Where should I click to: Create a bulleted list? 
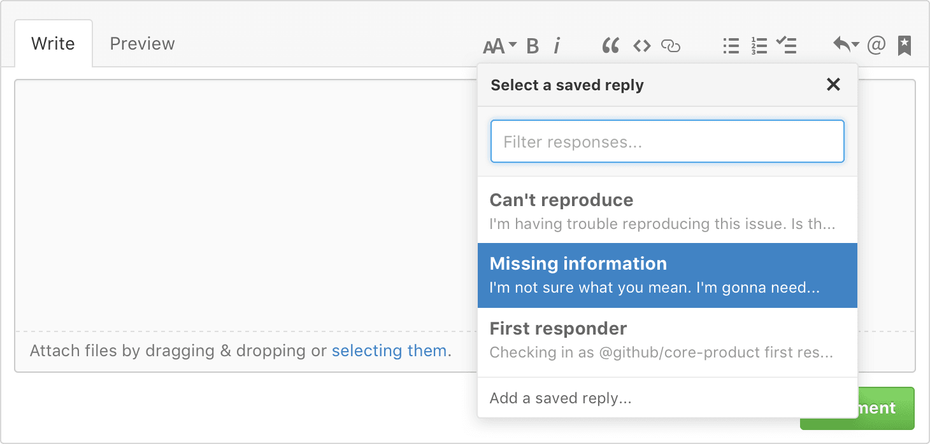(x=730, y=45)
